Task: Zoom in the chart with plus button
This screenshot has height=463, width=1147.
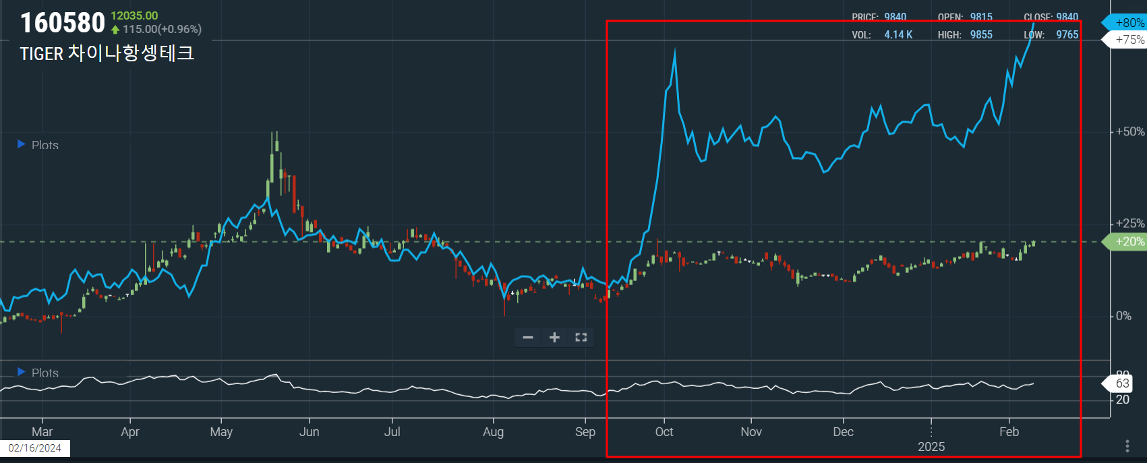Action: click(554, 338)
